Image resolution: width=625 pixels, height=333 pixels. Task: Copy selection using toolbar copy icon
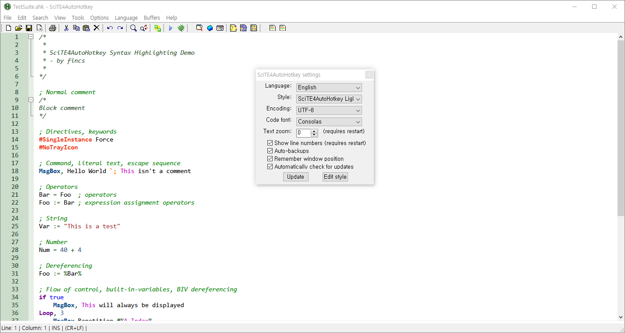click(76, 28)
